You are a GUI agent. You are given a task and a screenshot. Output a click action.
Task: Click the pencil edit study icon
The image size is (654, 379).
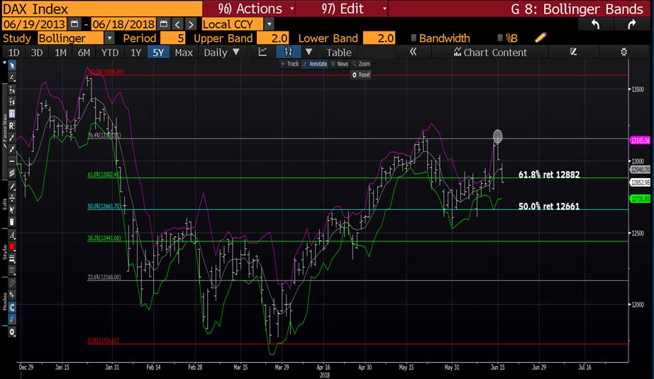tap(541, 38)
